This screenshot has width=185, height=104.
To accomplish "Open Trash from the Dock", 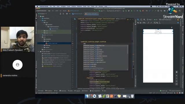I will [132, 96].
